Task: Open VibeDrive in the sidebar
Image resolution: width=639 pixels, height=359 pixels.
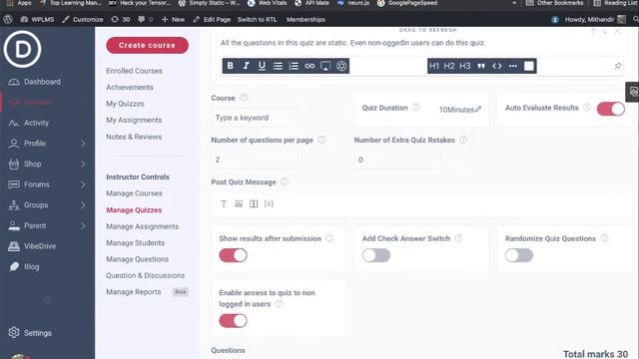Action: pyautogui.click(x=40, y=246)
